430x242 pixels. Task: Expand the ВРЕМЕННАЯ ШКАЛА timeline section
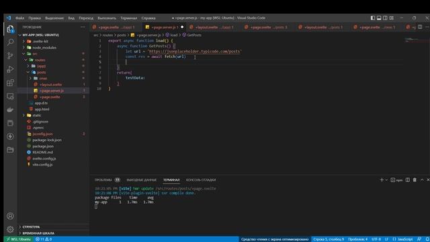click(x=38, y=233)
